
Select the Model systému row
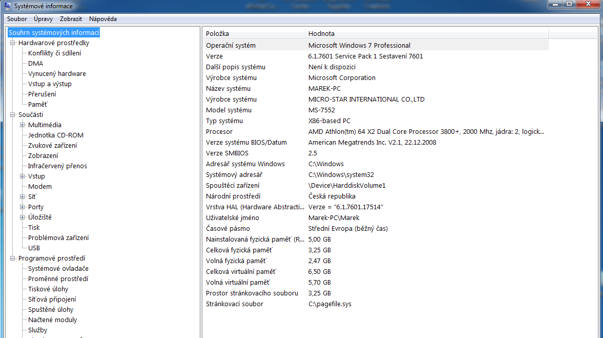click(376, 110)
